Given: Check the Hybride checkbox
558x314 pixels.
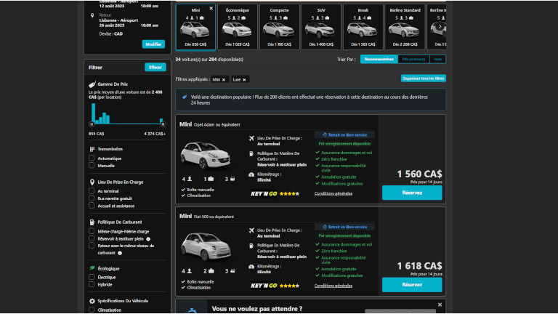Looking at the screenshot, I should [92, 284].
